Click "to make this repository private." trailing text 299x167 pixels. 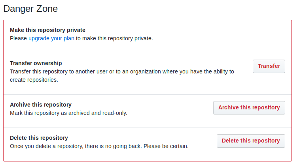114,38
